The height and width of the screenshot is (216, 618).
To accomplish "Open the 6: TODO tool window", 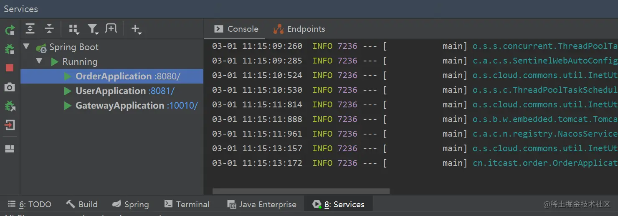I will click(x=30, y=204).
